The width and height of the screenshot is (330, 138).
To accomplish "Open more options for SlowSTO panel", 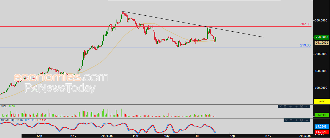I will pos(307,120).
